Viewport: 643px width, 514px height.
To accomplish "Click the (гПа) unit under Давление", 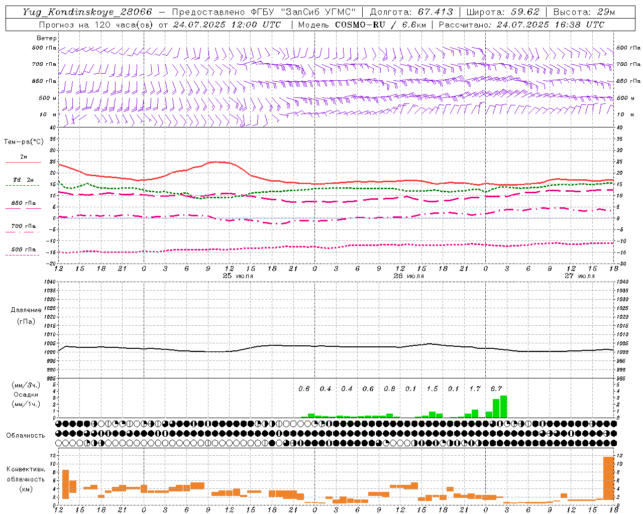I will 26,321.
